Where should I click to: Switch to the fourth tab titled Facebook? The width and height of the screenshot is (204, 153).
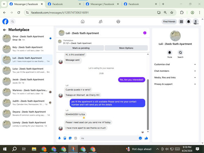tap(140, 4)
